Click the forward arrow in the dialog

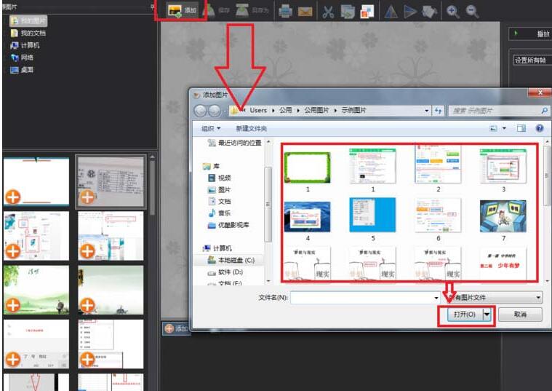[x=214, y=111]
